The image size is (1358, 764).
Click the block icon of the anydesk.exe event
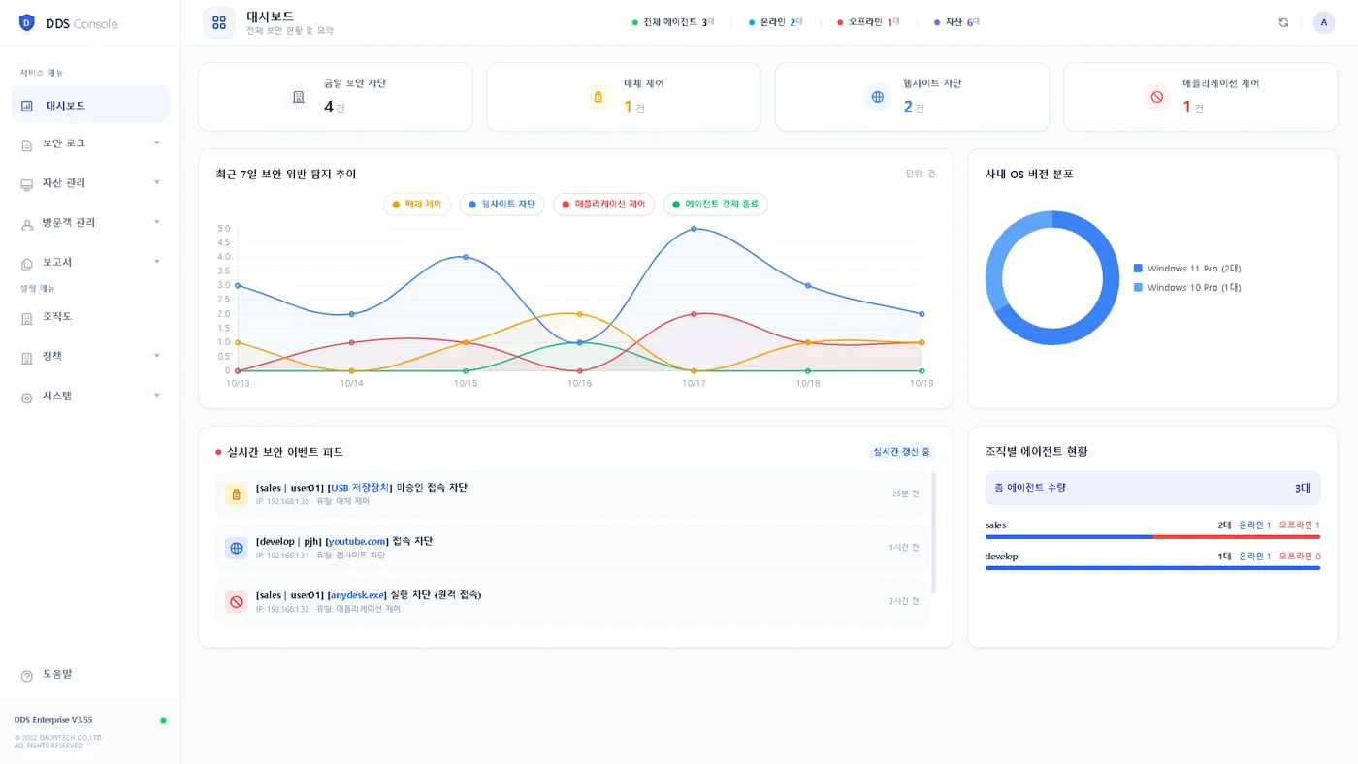[x=236, y=602]
